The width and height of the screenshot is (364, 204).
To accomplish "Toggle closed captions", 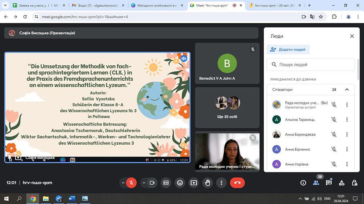I will coord(166,183).
